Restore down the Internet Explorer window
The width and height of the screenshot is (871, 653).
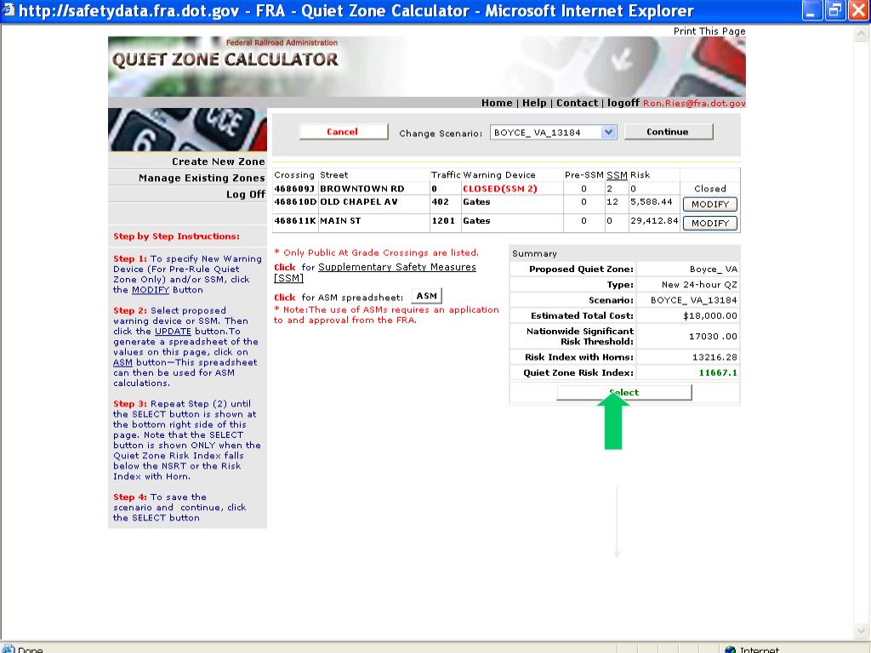pos(834,11)
